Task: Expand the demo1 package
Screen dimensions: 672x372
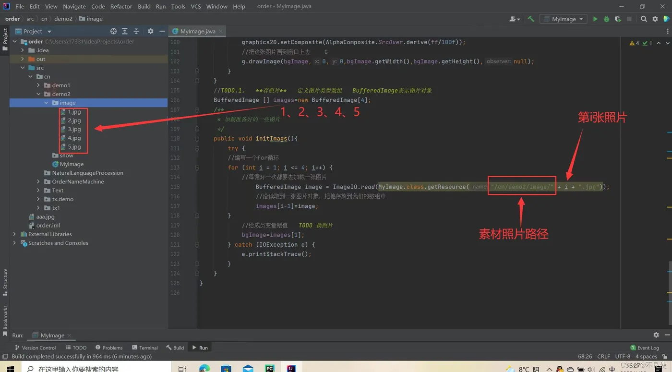Action: [38, 85]
